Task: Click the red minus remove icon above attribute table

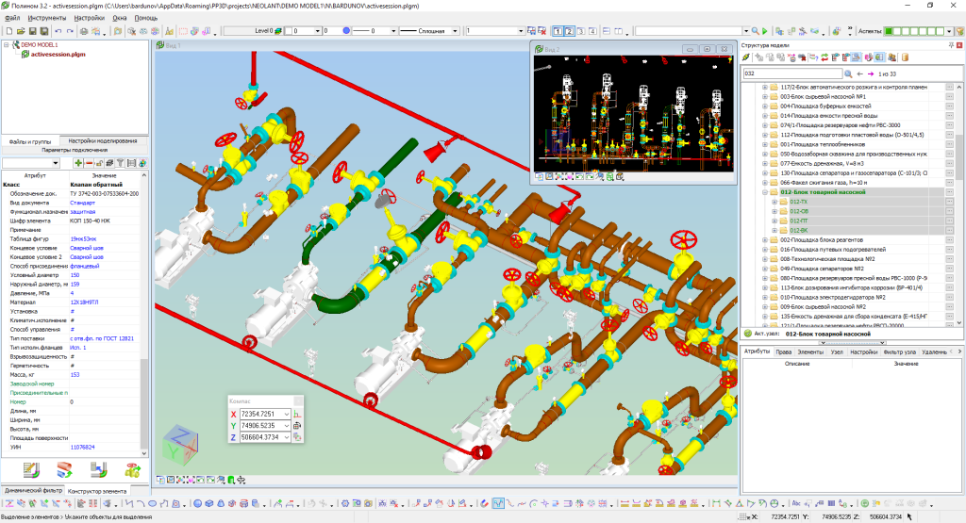Action: pyautogui.click(x=90, y=163)
